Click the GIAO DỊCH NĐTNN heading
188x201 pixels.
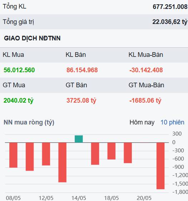click(32, 38)
